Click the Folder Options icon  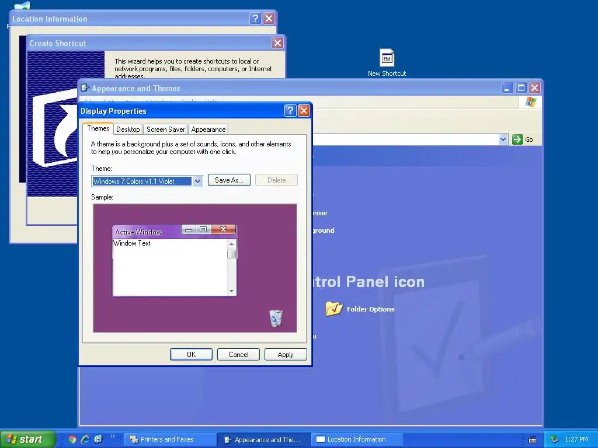(334, 309)
